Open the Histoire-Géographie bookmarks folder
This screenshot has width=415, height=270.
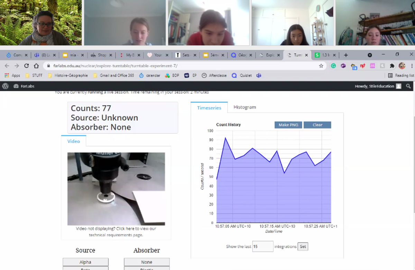(x=68, y=76)
